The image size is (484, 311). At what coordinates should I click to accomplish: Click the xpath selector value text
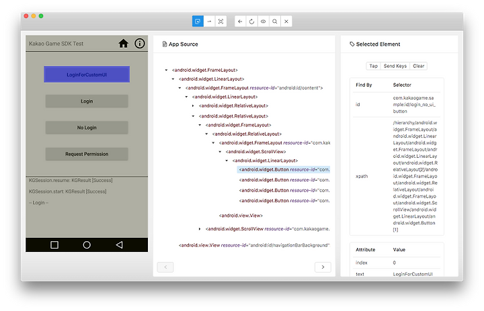pyautogui.click(x=415, y=176)
